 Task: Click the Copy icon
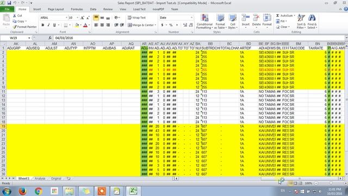[15, 21]
